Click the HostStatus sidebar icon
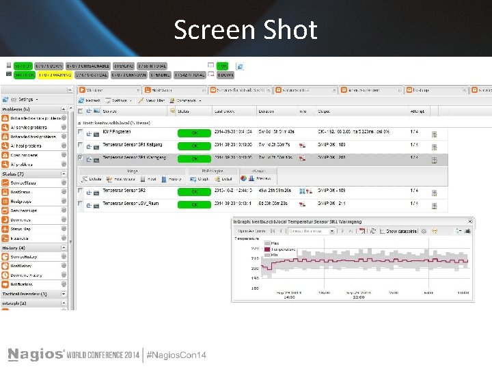 (5, 192)
